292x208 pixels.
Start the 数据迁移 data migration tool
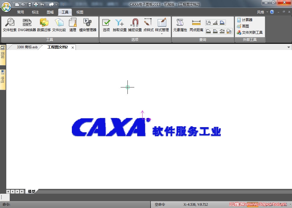click(x=44, y=25)
